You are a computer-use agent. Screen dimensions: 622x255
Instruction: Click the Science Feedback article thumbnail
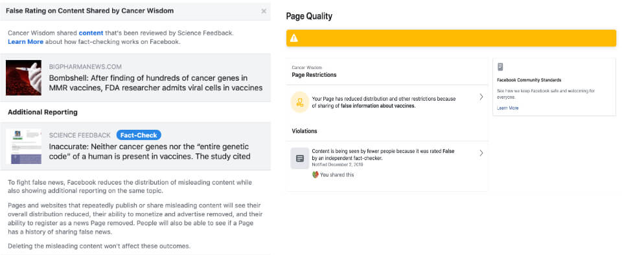coord(23,147)
